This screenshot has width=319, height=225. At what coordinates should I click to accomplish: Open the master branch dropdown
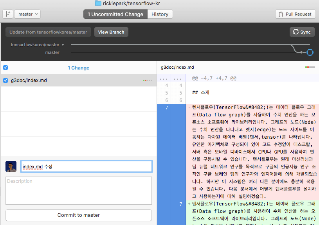click(x=27, y=14)
